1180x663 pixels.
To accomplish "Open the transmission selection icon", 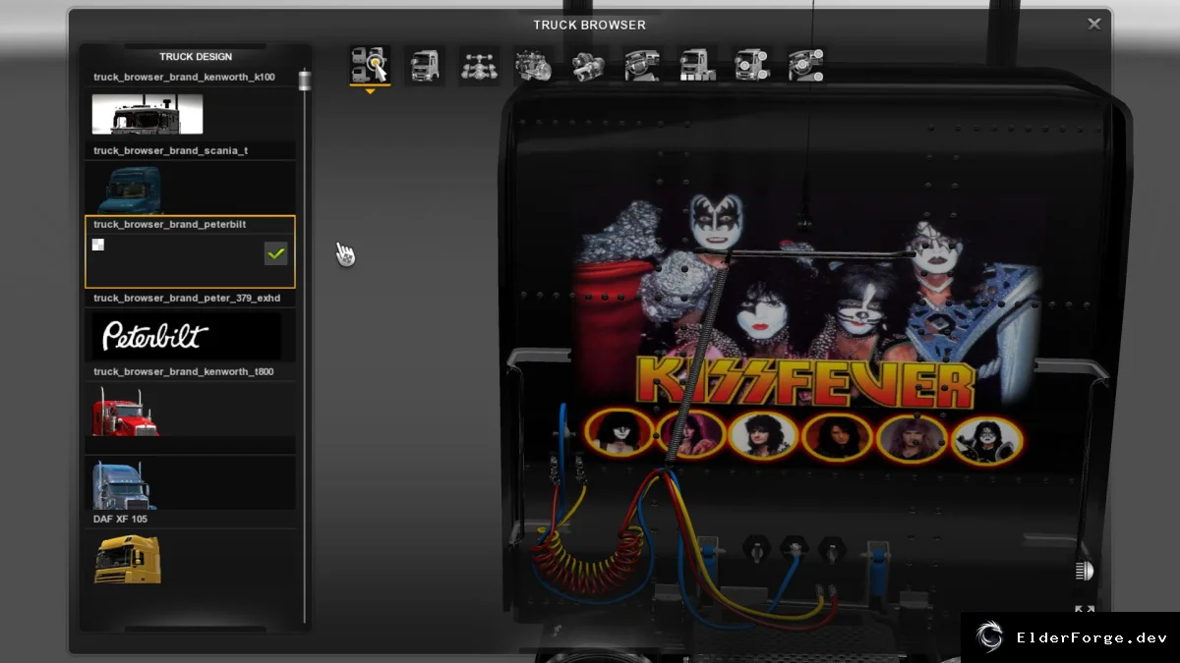I will pos(589,65).
